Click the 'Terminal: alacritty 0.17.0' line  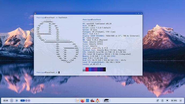tap(95, 48)
